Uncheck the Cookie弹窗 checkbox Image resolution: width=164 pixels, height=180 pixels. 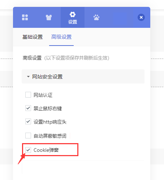(x=28, y=150)
